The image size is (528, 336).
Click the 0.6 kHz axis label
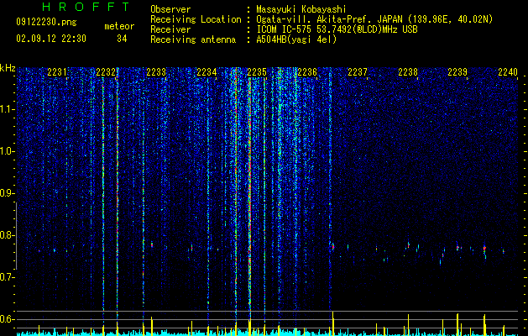[x=8, y=319]
